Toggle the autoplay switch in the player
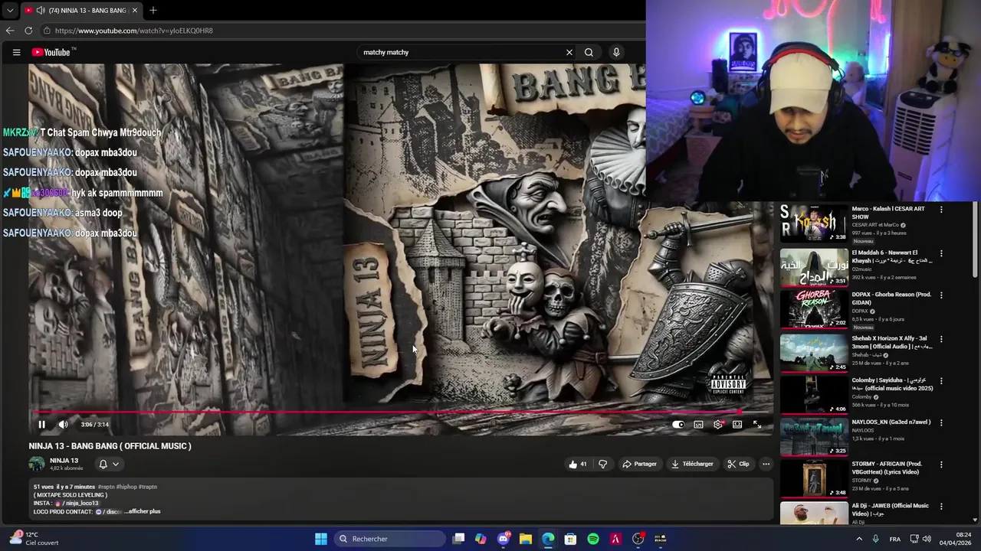The image size is (981, 551). pyautogui.click(x=678, y=425)
